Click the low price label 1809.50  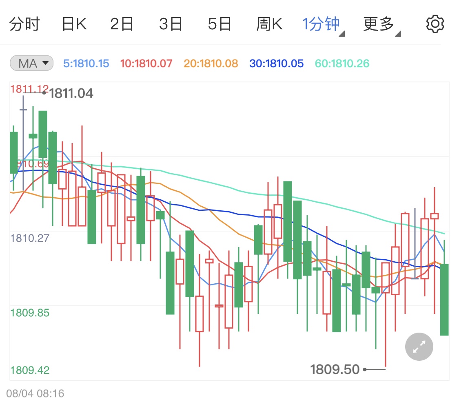tap(335, 369)
